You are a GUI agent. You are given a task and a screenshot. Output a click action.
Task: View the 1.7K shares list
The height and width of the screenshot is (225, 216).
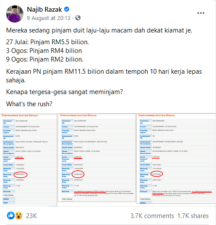point(193,216)
